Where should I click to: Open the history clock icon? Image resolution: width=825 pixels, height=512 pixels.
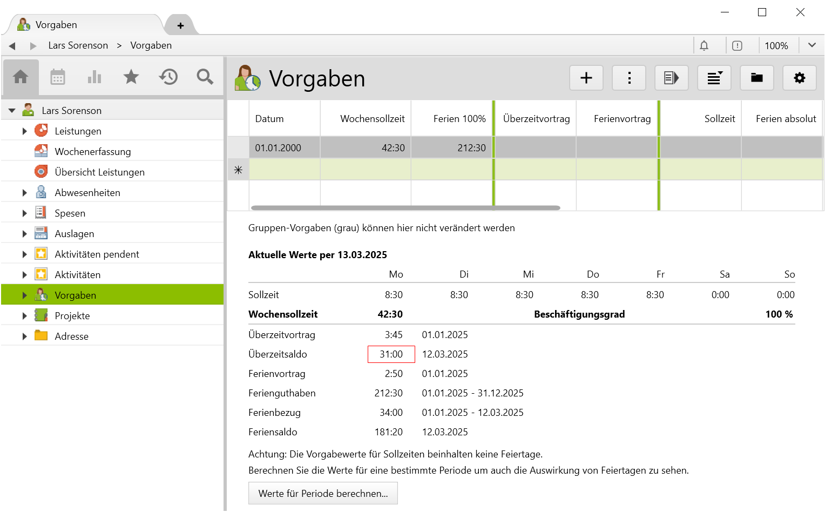point(168,77)
